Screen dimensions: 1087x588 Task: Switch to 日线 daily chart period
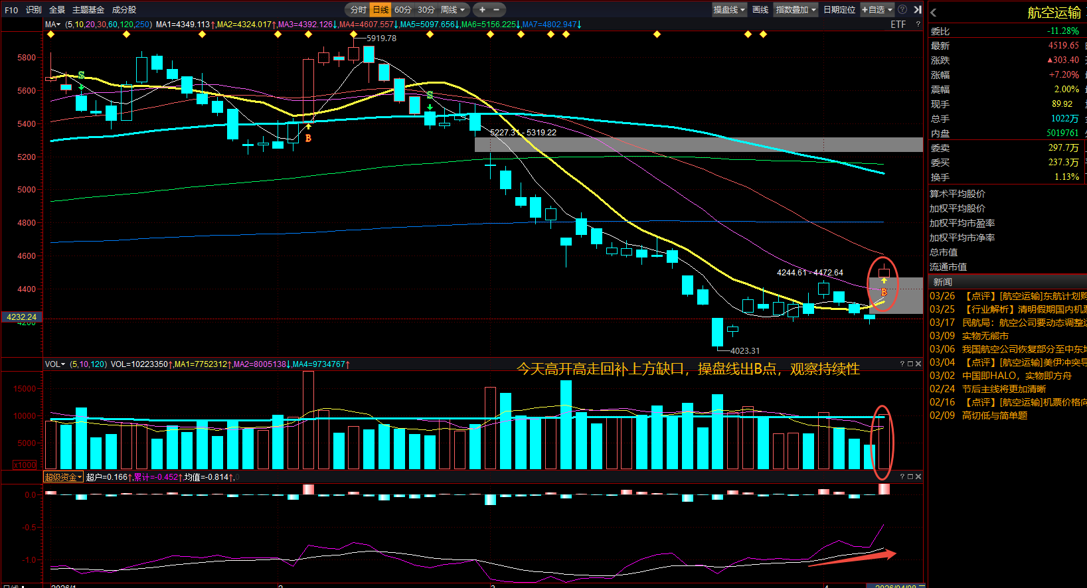coord(380,9)
